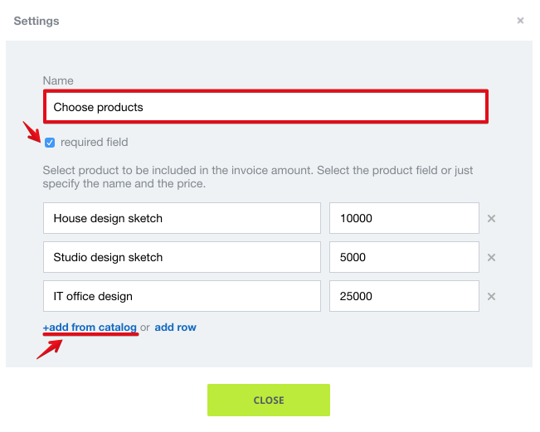Dismiss Settings dialog with top-right X
This screenshot has height=432, width=540.
click(x=520, y=21)
